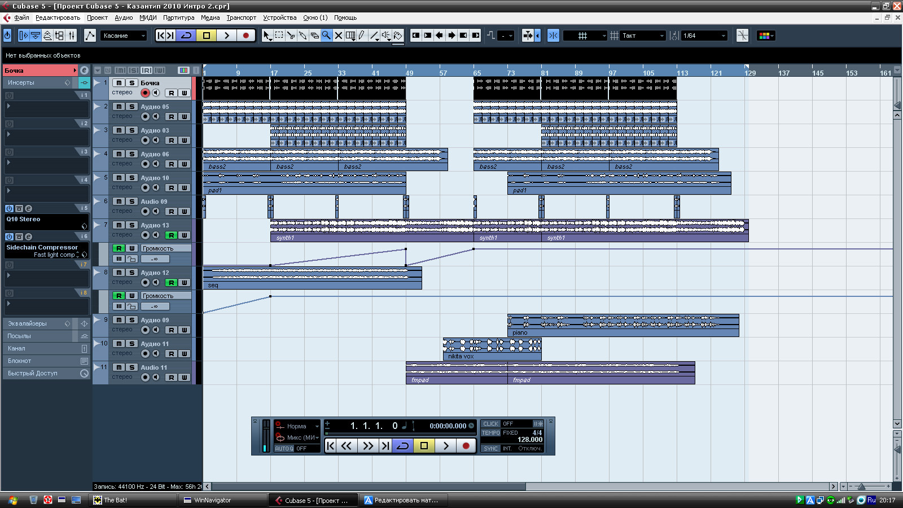
Task: Open the Проект menu
Action: (97, 17)
